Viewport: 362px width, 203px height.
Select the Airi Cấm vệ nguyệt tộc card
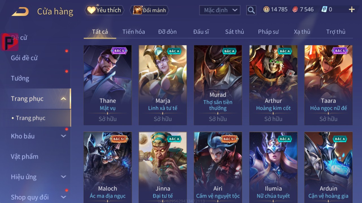point(218,167)
